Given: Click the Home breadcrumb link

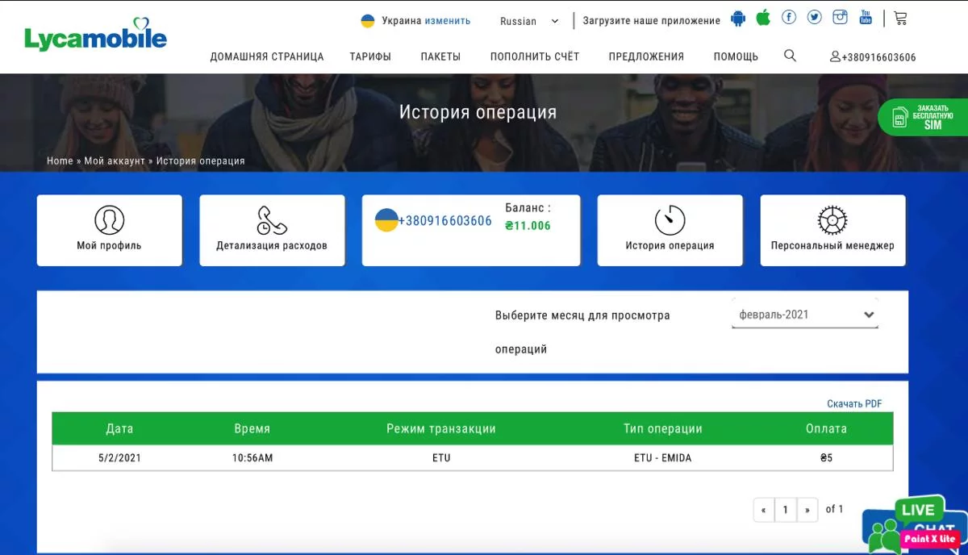Looking at the screenshot, I should tap(60, 161).
